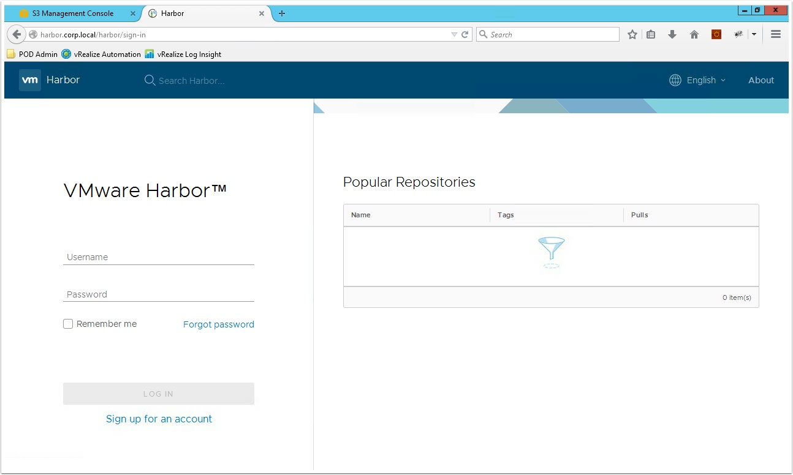The width and height of the screenshot is (793, 475).
Task: Go to the browser Home page icon
Action: coord(694,35)
